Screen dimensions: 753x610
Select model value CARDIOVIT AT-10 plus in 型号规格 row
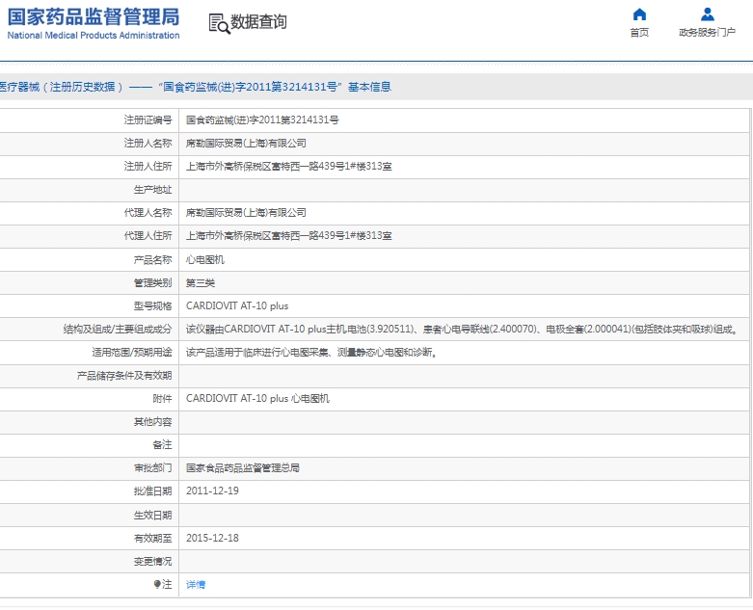click(237, 305)
